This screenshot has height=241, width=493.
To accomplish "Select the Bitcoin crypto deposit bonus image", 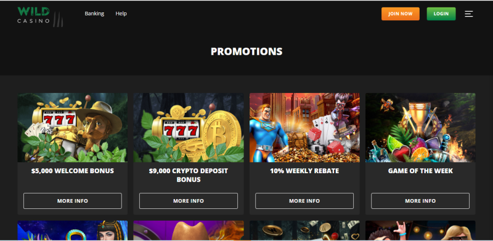I will pyautogui.click(x=189, y=128).
